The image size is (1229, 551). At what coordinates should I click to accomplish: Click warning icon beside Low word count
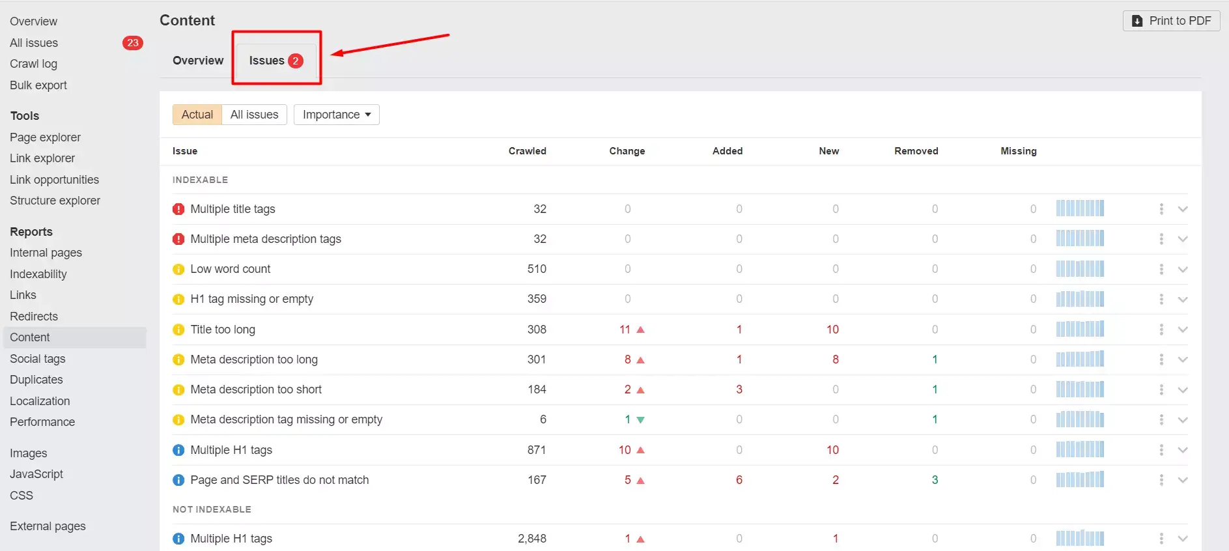[178, 269]
